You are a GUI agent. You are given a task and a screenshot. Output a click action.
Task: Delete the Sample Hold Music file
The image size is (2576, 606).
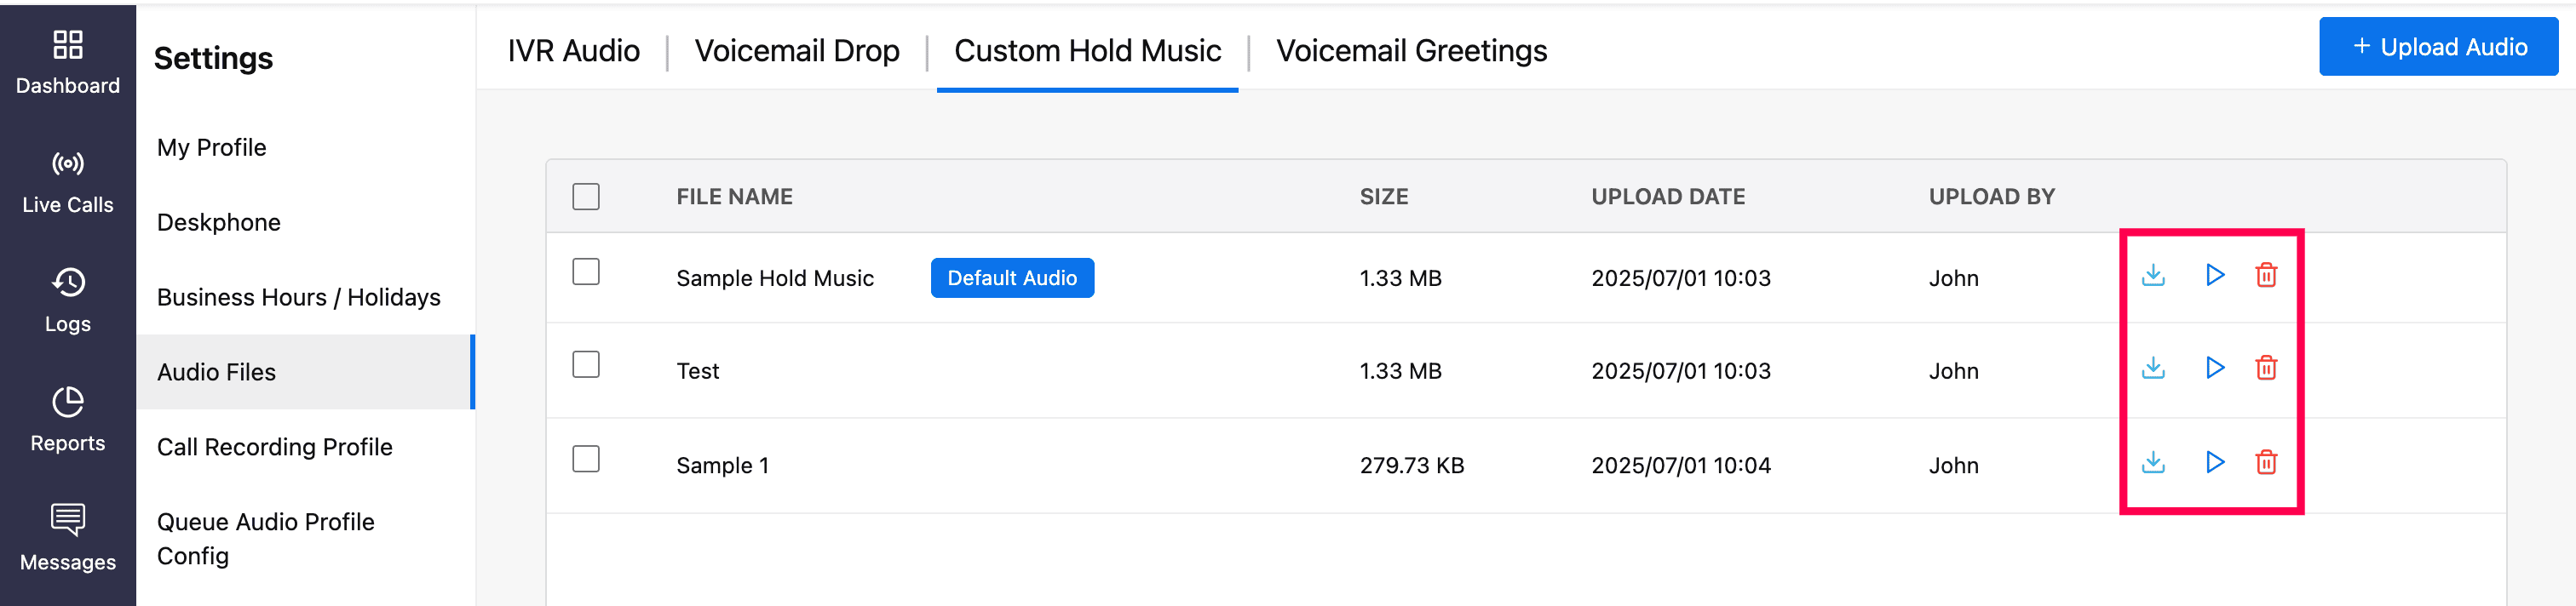(2266, 276)
